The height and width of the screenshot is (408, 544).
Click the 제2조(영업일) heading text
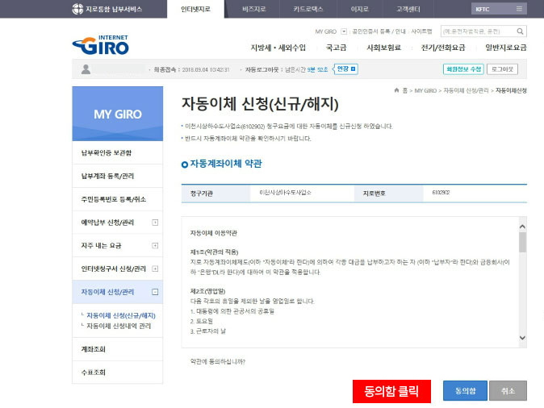pyautogui.click(x=207, y=291)
